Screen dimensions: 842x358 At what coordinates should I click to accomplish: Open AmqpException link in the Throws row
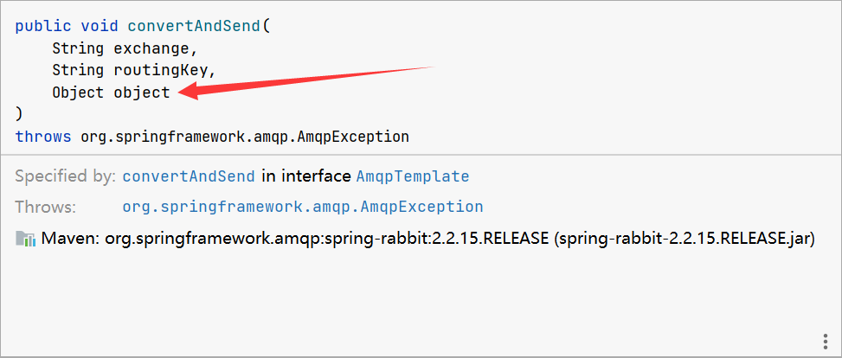pyautogui.click(x=303, y=208)
